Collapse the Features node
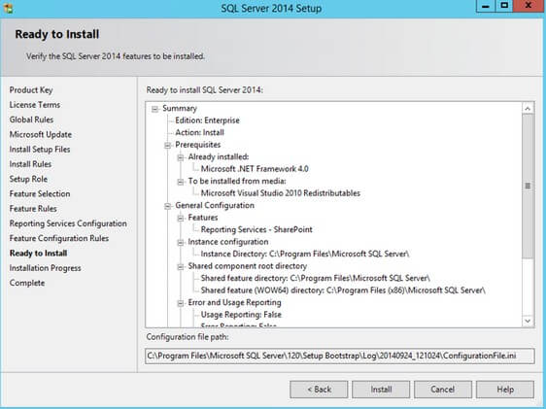The width and height of the screenshot is (546, 409). tap(181, 219)
